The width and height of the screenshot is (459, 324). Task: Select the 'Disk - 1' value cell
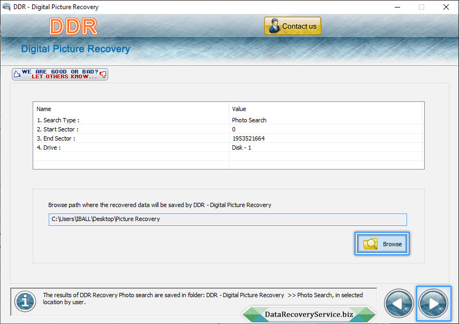pos(242,148)
